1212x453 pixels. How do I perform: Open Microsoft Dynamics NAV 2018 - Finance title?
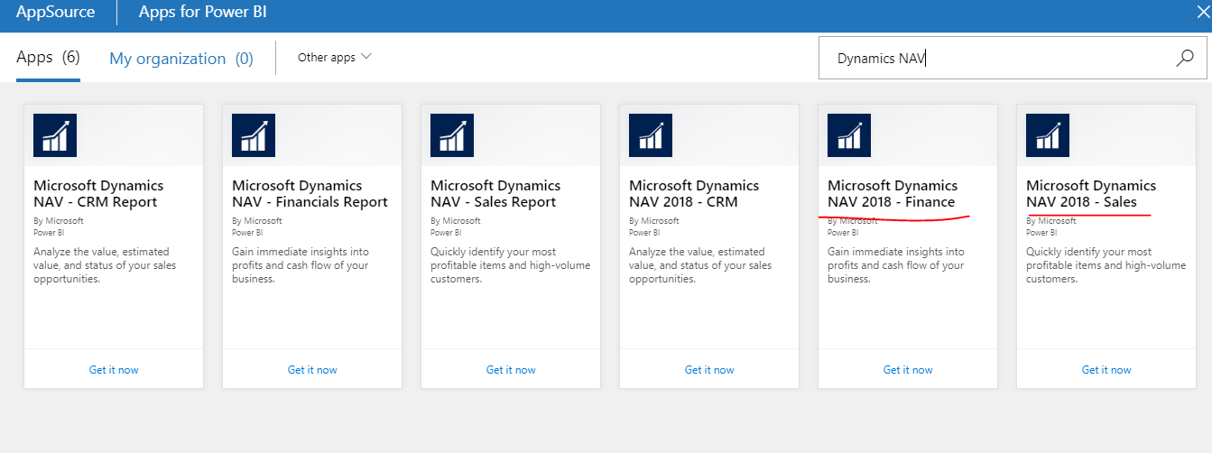pos(893,194)
